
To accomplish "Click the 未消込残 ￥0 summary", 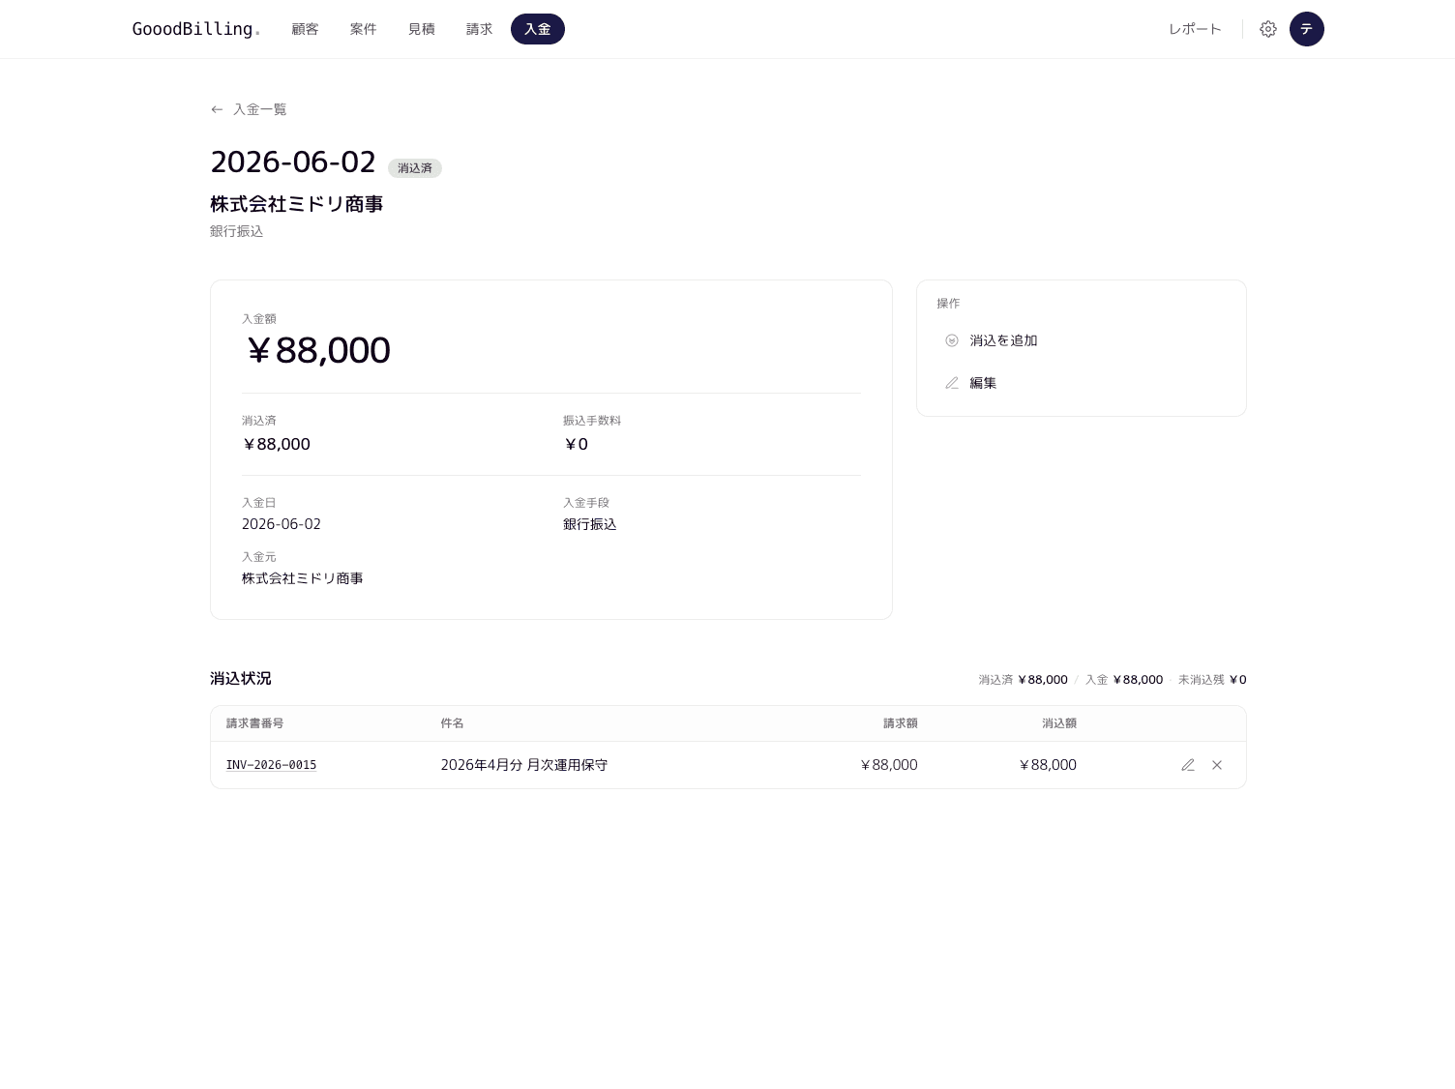I will 1212,680.
